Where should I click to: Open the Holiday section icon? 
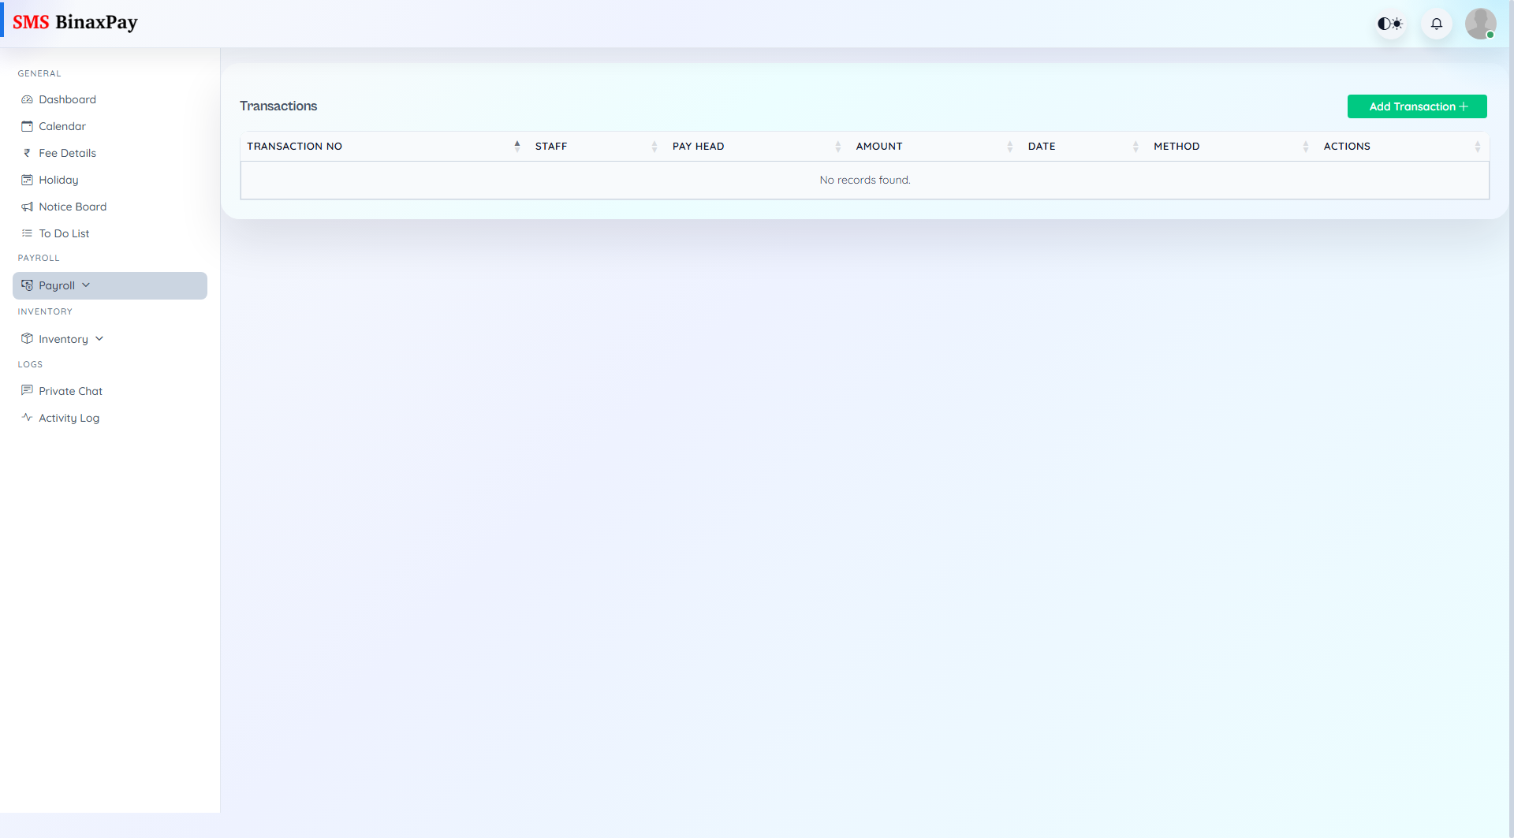point(28,180)
